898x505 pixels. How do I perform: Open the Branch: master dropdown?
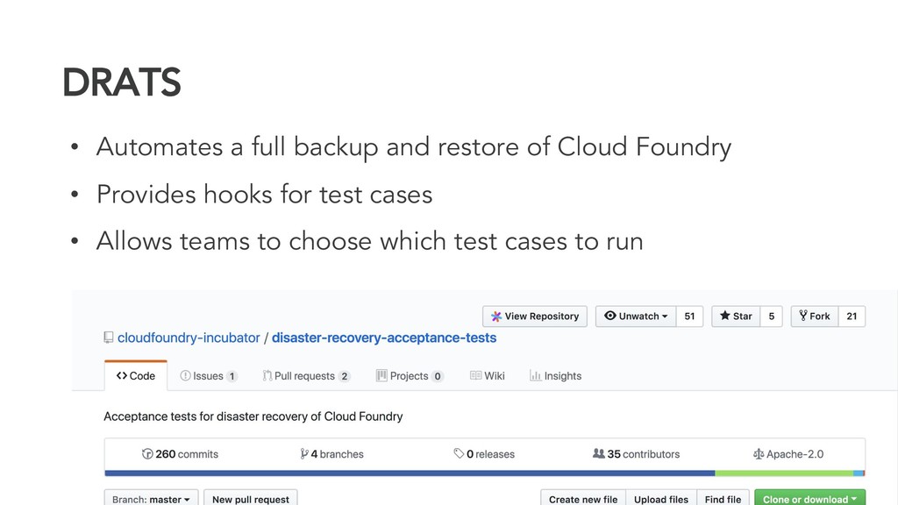click(152, 499)
